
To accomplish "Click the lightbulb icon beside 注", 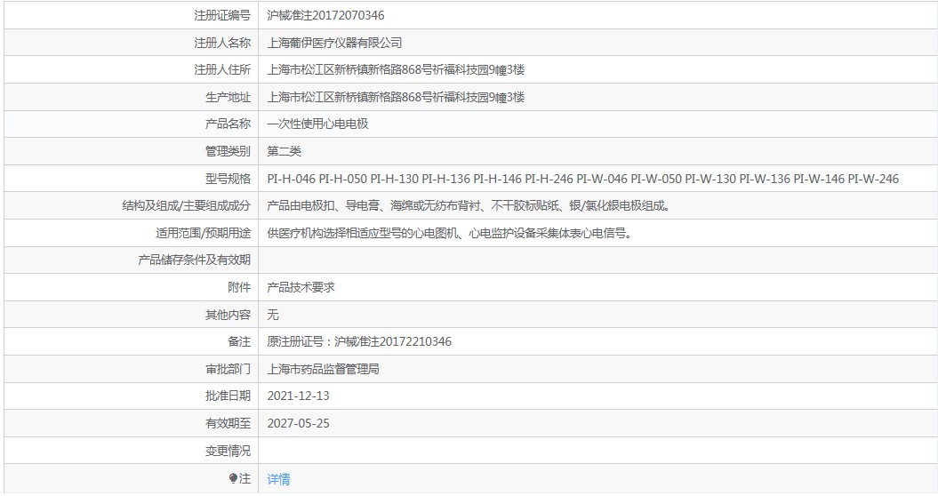I will tap(233, 478).
